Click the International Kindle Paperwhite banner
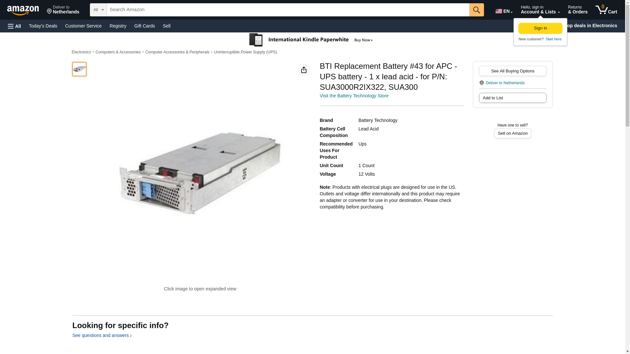 click(311, 40)
